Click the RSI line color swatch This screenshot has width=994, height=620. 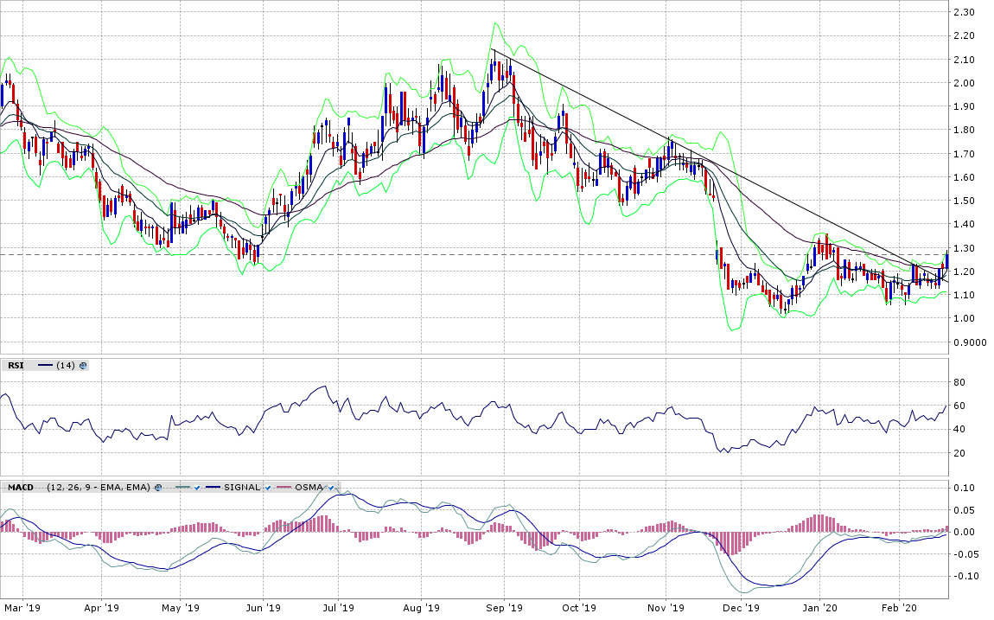point(45,366)
